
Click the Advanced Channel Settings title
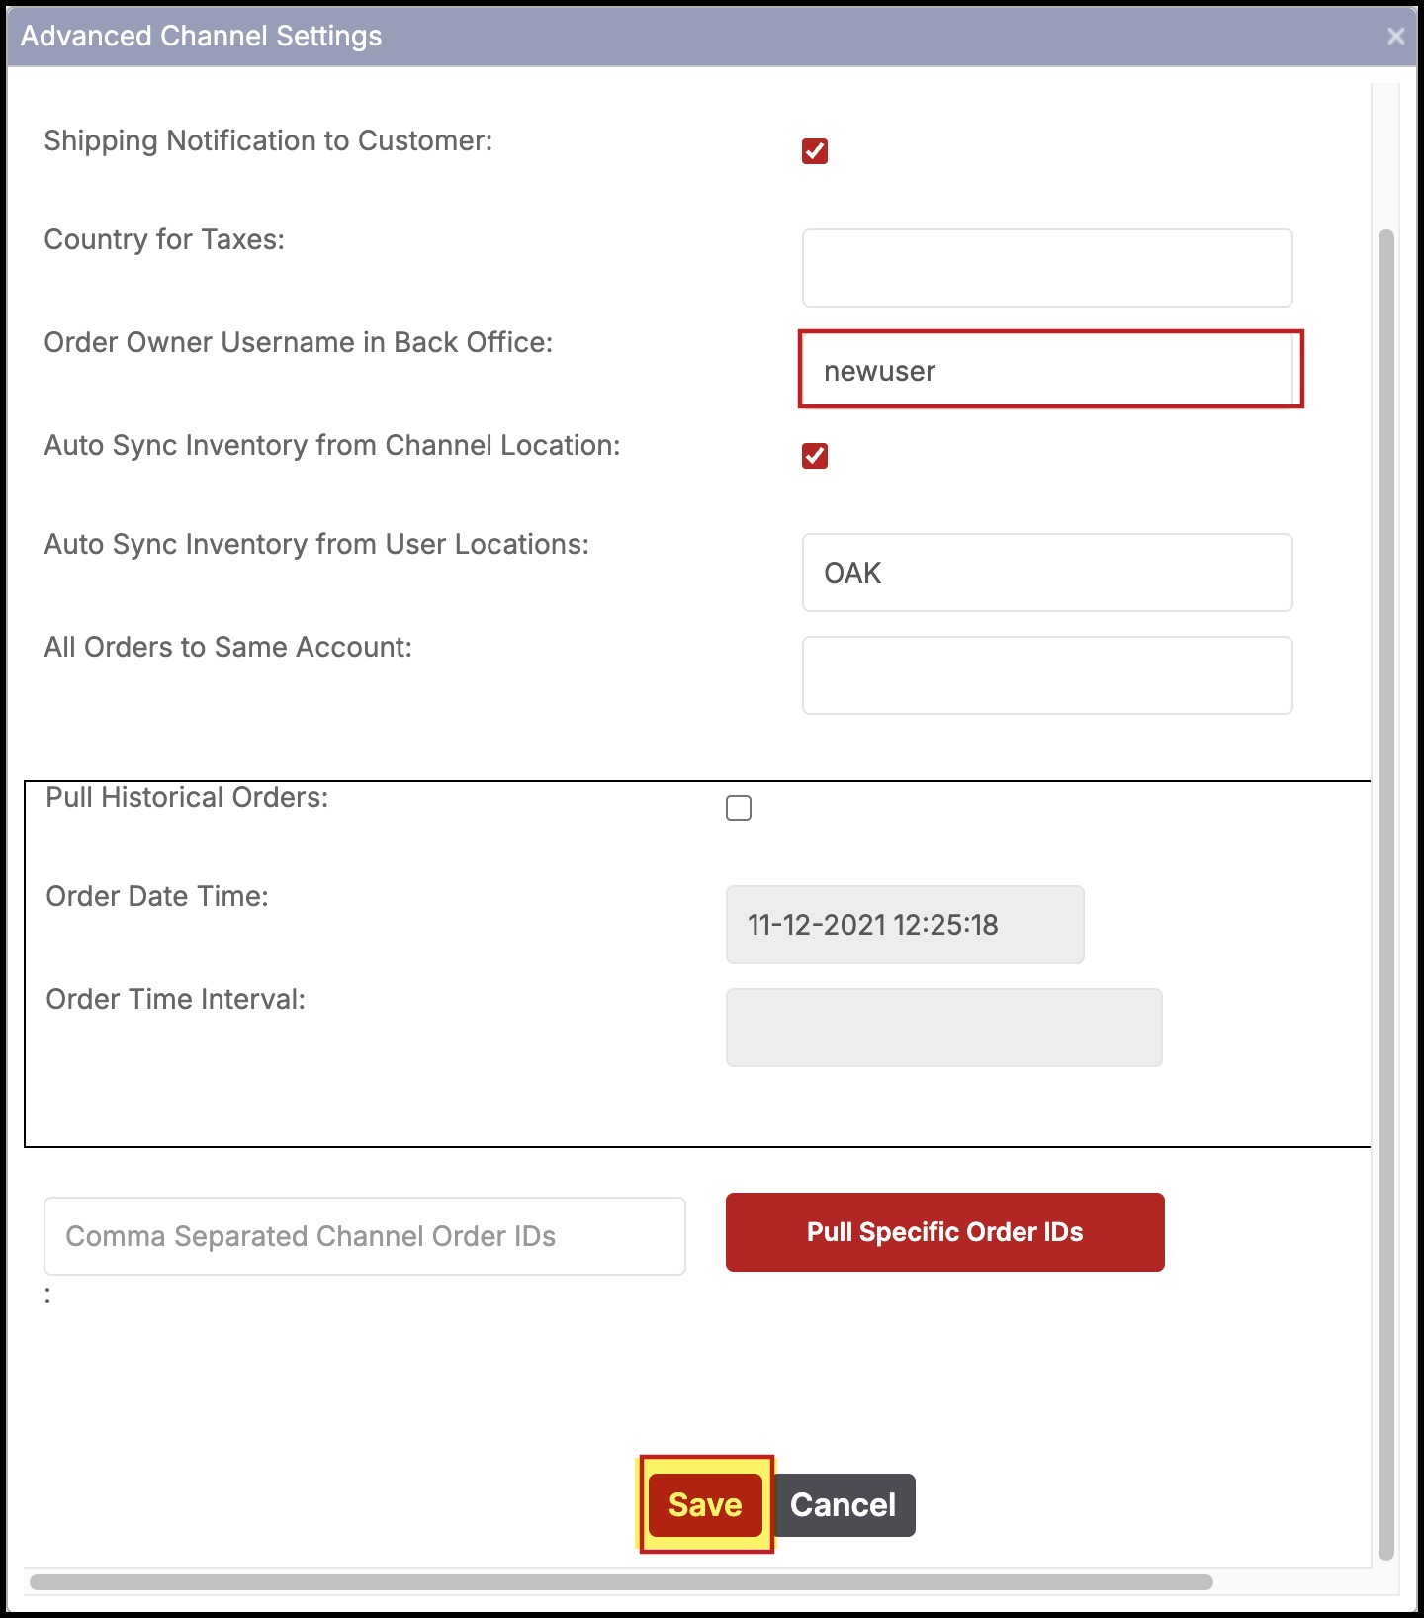click(x=202, y=37)
